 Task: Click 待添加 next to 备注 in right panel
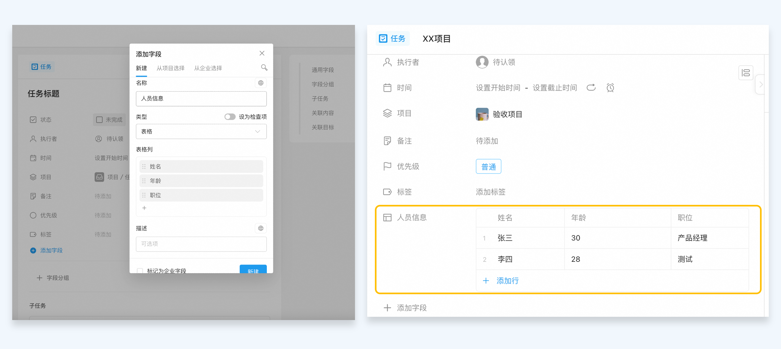coord(486,141)
